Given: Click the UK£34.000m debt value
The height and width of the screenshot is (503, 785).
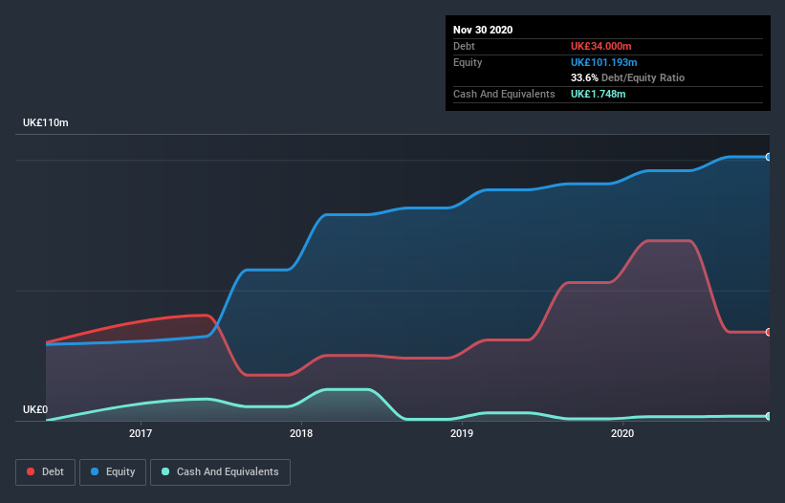Looking at the screenshot, I should pyautogui.click(x=600, y=46).
